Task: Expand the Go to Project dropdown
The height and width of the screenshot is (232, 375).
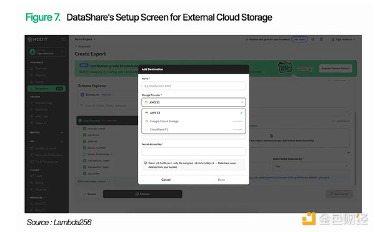Action: (85, 39)
